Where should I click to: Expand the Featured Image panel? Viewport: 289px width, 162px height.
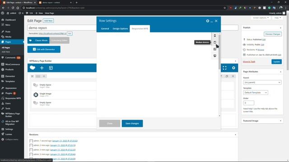[x=280, y=121]
